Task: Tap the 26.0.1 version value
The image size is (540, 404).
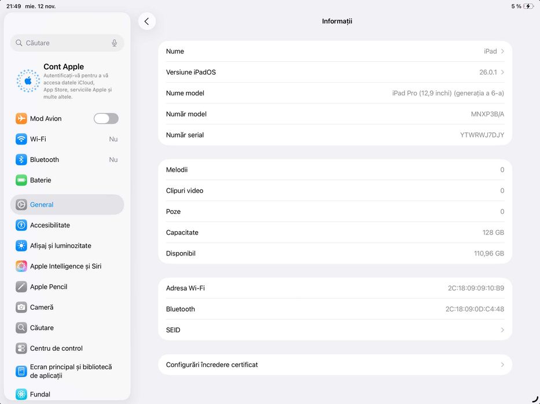Action: click(x=488, y=72)
